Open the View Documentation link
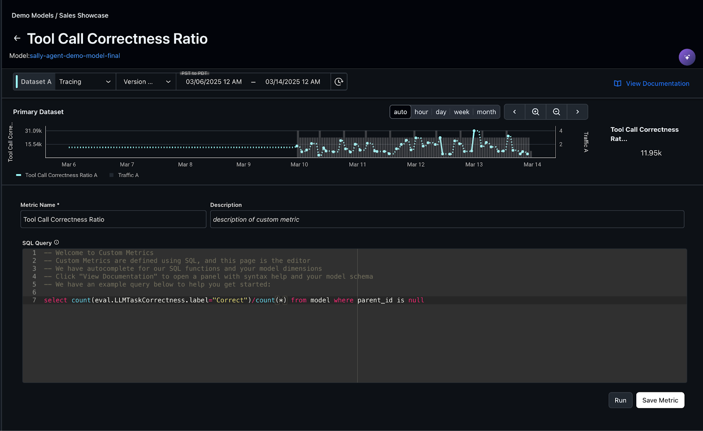This screenshot has width=703, height=431. (652, 83)
